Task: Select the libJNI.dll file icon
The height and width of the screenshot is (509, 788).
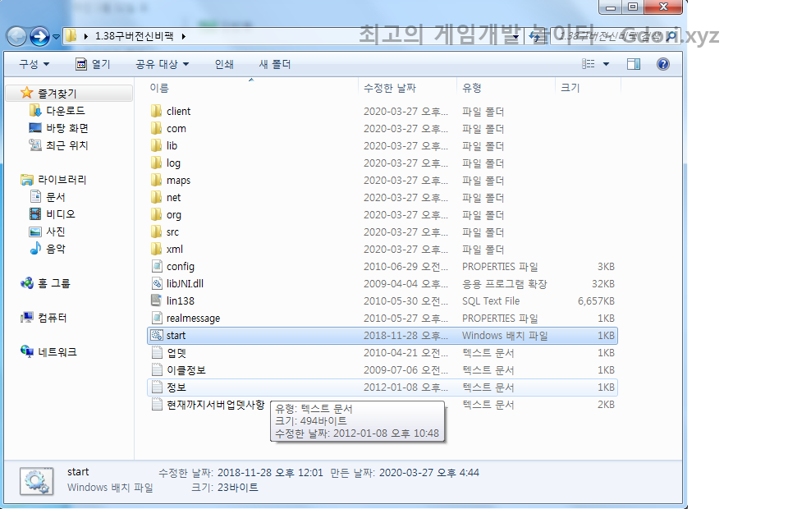Action: tap(157, 283)
